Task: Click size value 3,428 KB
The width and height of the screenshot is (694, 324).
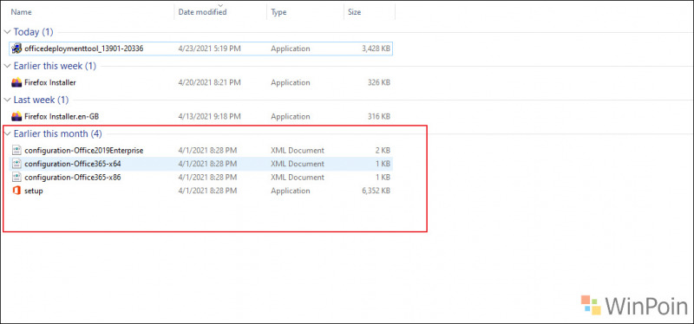Action: (376, 49)
